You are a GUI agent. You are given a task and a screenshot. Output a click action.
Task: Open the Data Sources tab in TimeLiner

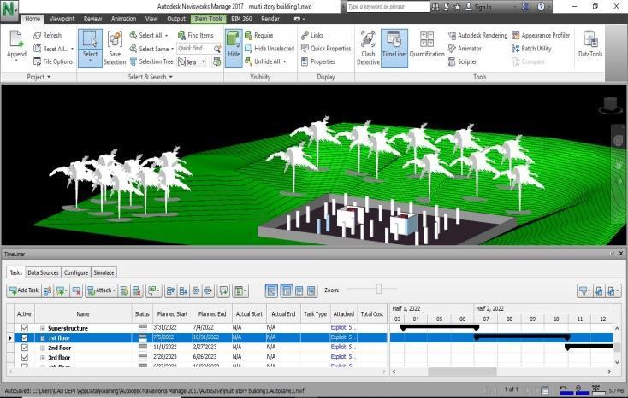pyautogui.click(x=43, y=272)
